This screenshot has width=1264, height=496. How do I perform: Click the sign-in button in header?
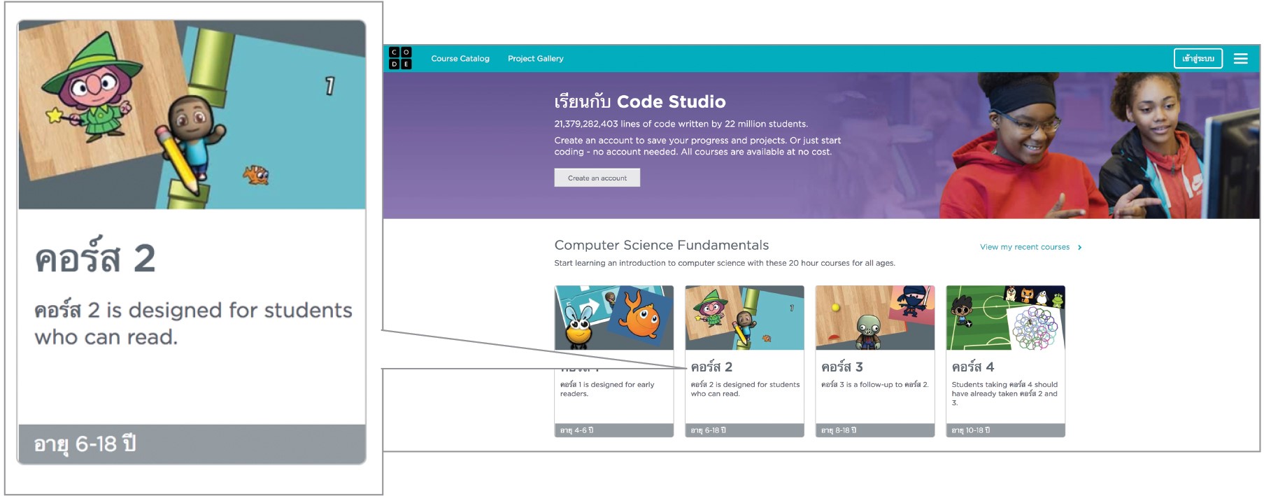pos(1198,59)
